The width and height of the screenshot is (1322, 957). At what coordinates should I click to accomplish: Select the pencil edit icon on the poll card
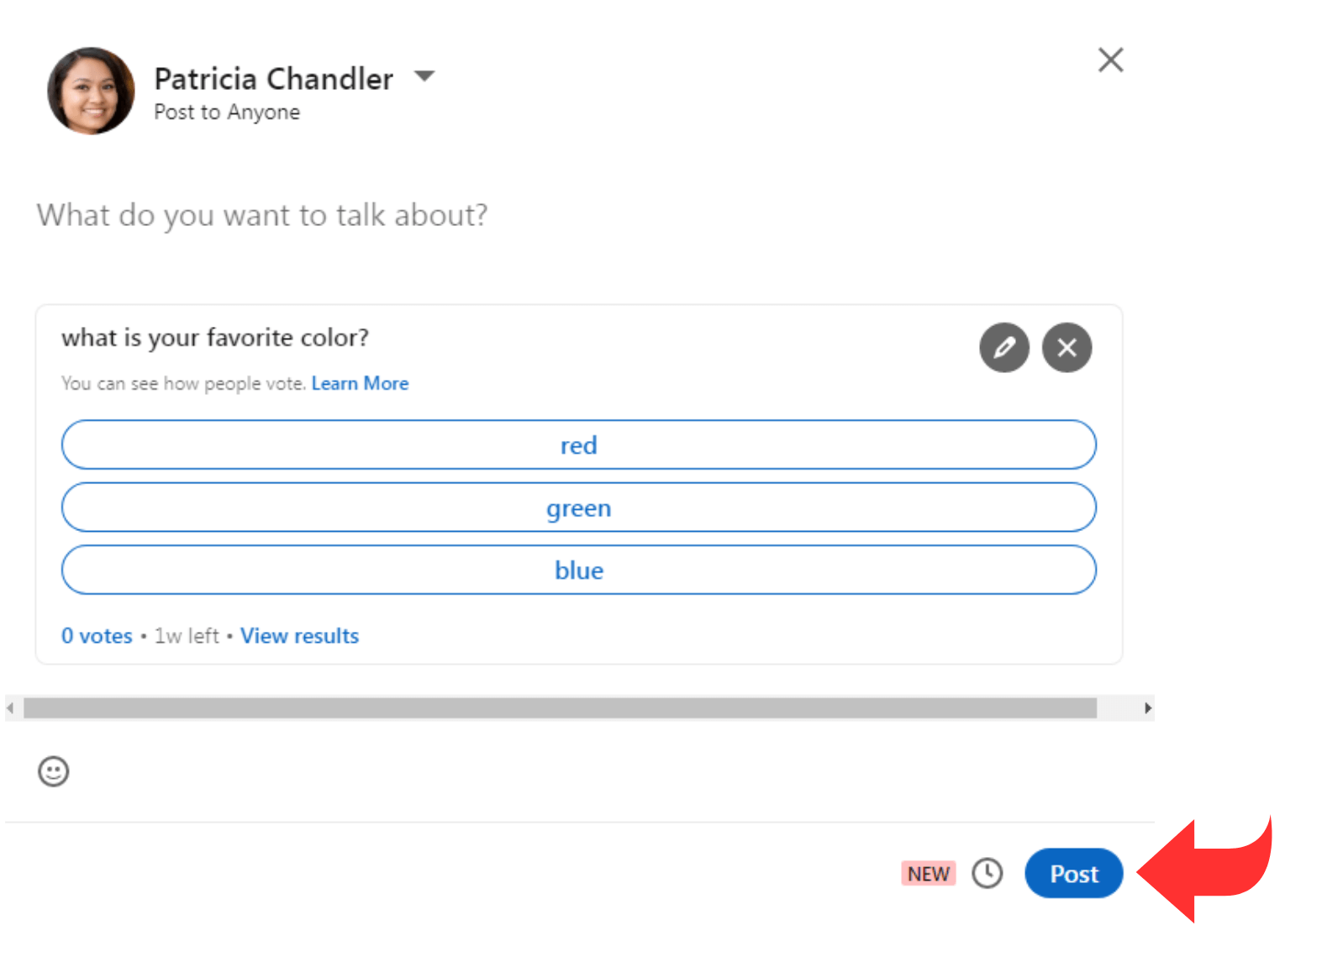point(1004,347)
